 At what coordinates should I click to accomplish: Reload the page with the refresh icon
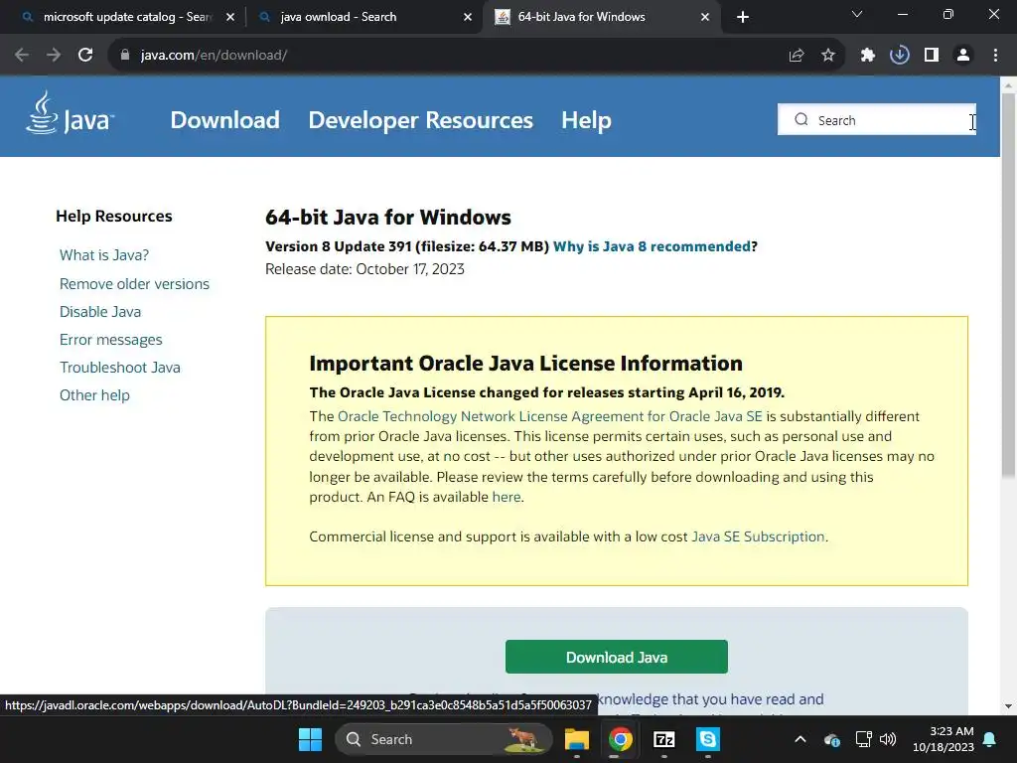pos(85,56)
